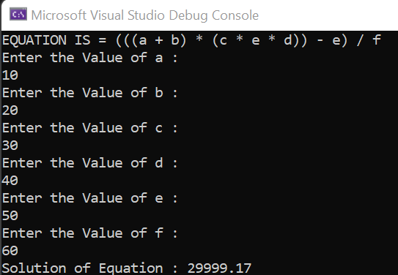Click the 'Enter the Value of a' prompt
Image resolution: width=398 pixels, height=275 pixels.
tap(90, 58)
